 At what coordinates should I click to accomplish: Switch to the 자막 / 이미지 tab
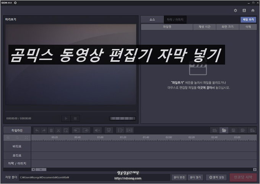pyautogui.click(x=175, y=20)
